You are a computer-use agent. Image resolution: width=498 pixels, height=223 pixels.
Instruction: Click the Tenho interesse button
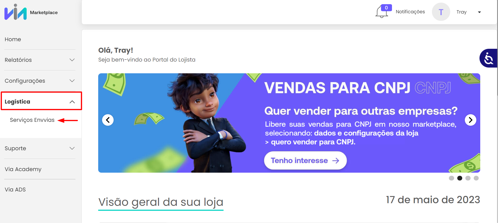pyautogui.click(x=305, y=160)
